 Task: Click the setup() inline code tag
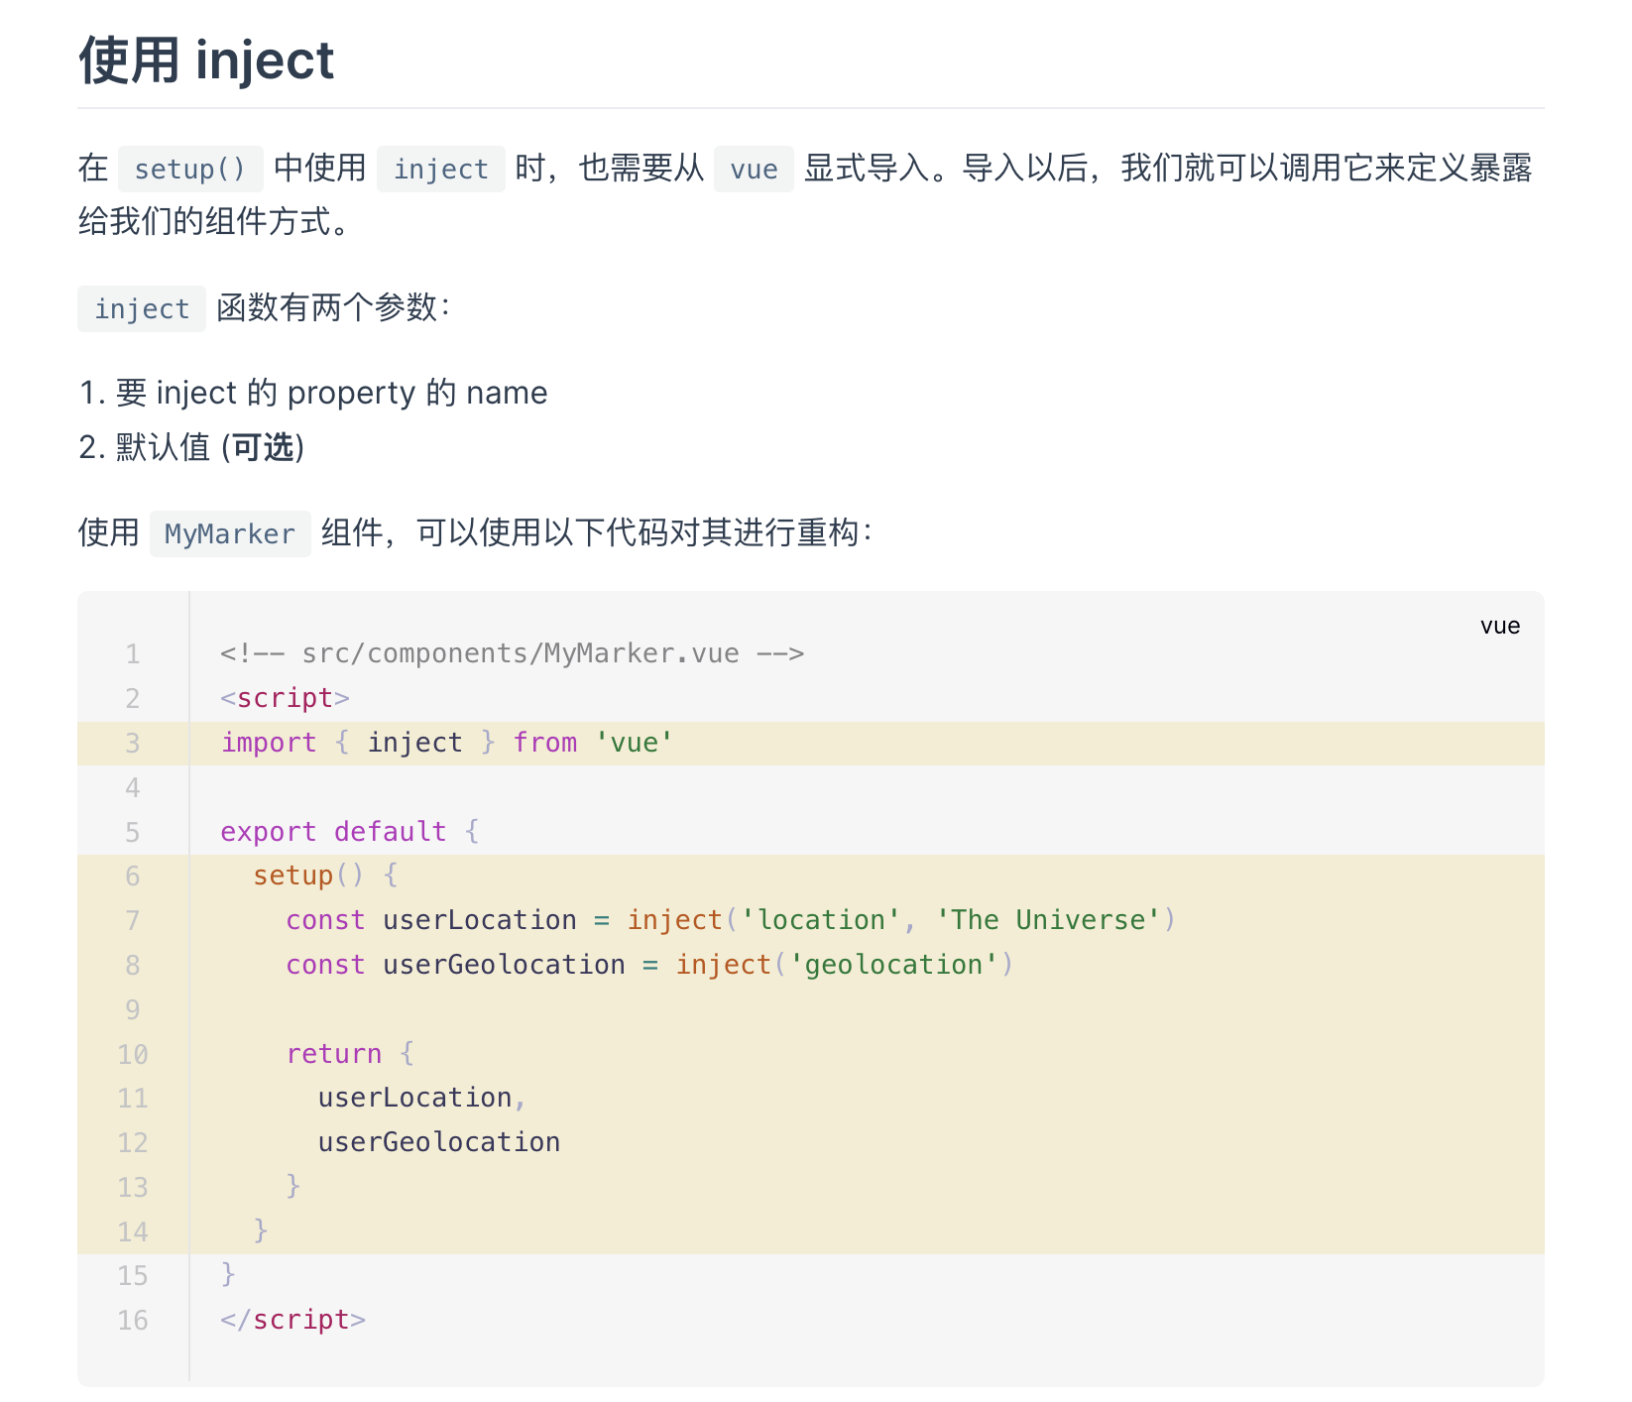[x=189, y=169]
